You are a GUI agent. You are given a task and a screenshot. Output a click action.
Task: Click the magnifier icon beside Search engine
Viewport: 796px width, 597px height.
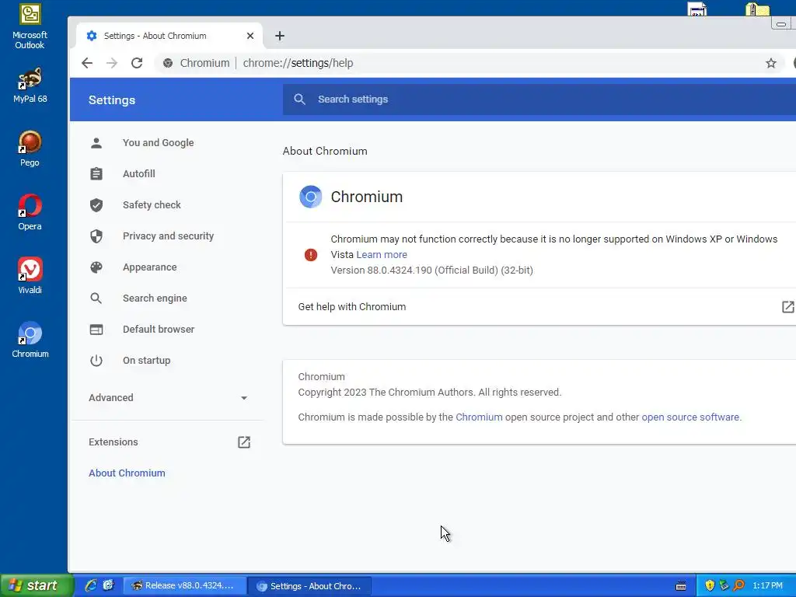click(96, 298)
